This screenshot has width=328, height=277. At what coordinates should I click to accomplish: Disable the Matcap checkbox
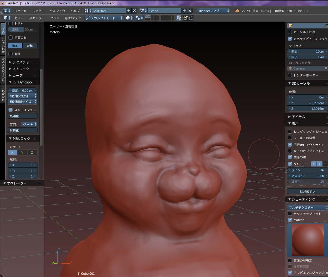pos(290,220)
